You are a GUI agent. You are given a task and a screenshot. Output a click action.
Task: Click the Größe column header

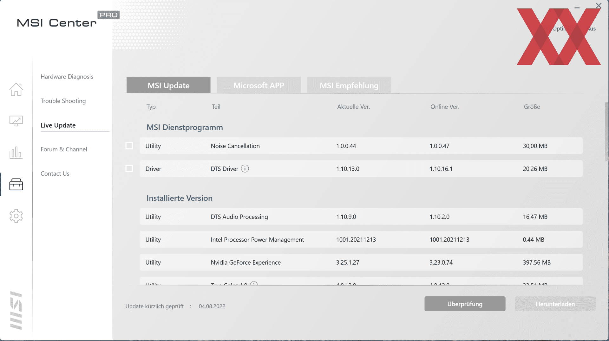(x=532, y=107)
